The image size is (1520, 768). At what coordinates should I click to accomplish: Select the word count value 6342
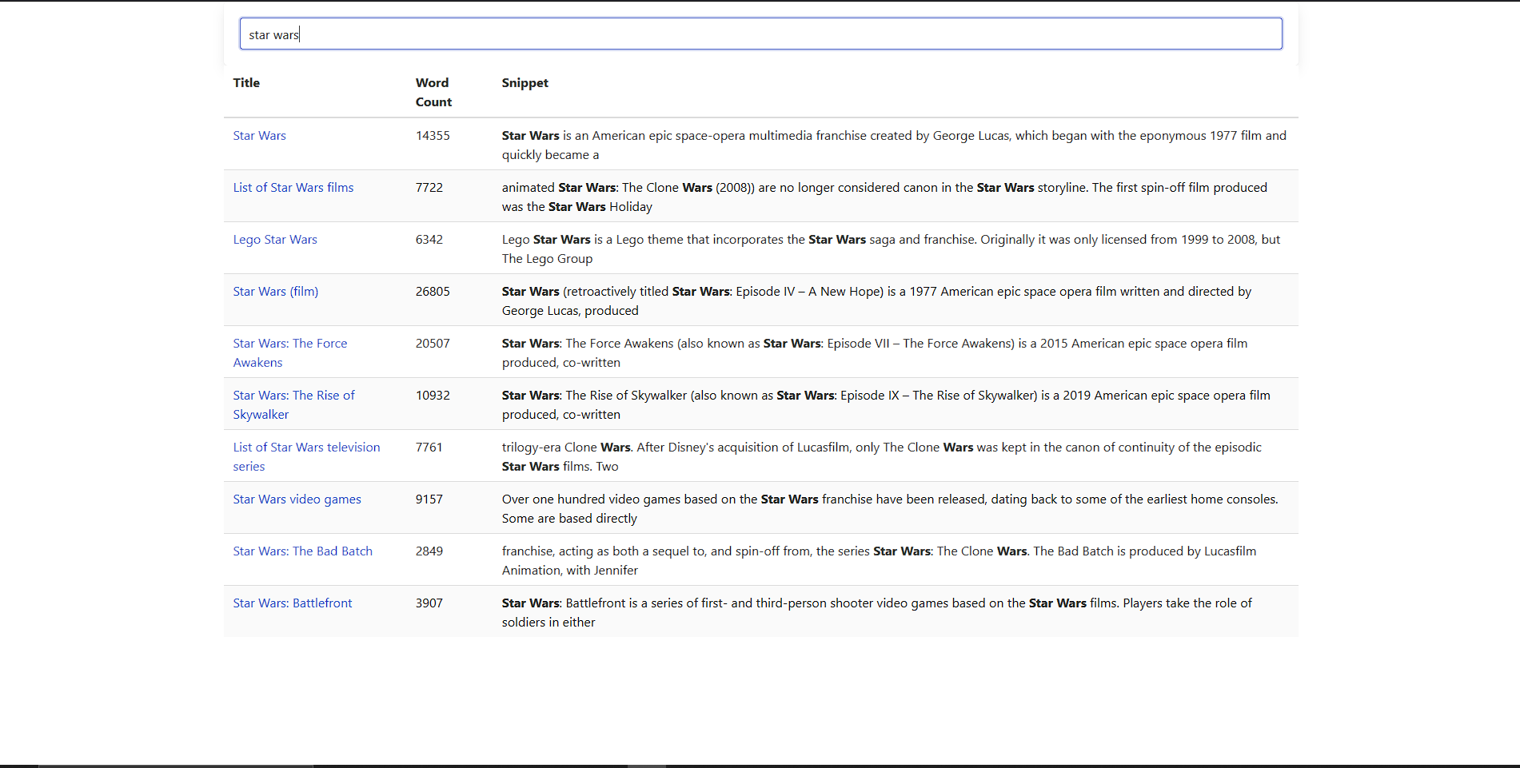pyautogui.click(x=429, y=240)
